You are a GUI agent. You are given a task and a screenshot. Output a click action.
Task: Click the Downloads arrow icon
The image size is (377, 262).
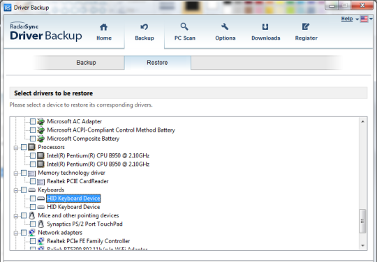[265, 27]
